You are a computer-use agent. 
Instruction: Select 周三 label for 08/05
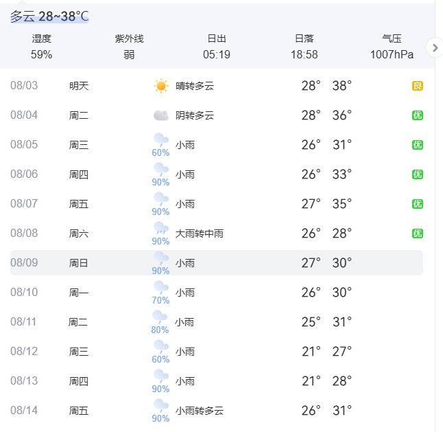(79, 145)
